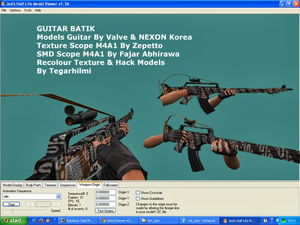Open the File menu

click(4, 10)
